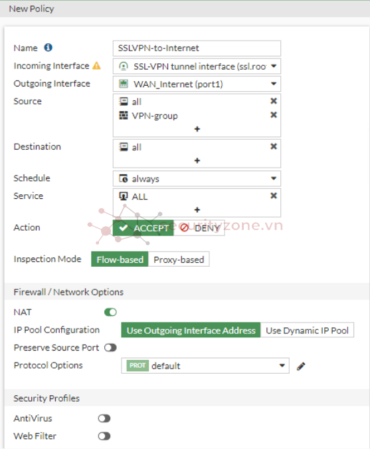Viewport: 370px width, 449px height.
Task: Open the Outgoing Interface dropdown
Action: pyautogui.click(x=197, y=84)
